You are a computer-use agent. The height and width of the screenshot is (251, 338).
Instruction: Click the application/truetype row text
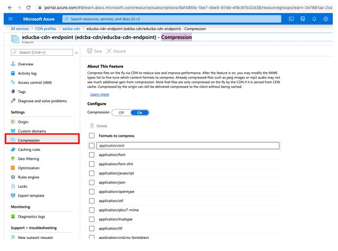(x=115, y=219)
